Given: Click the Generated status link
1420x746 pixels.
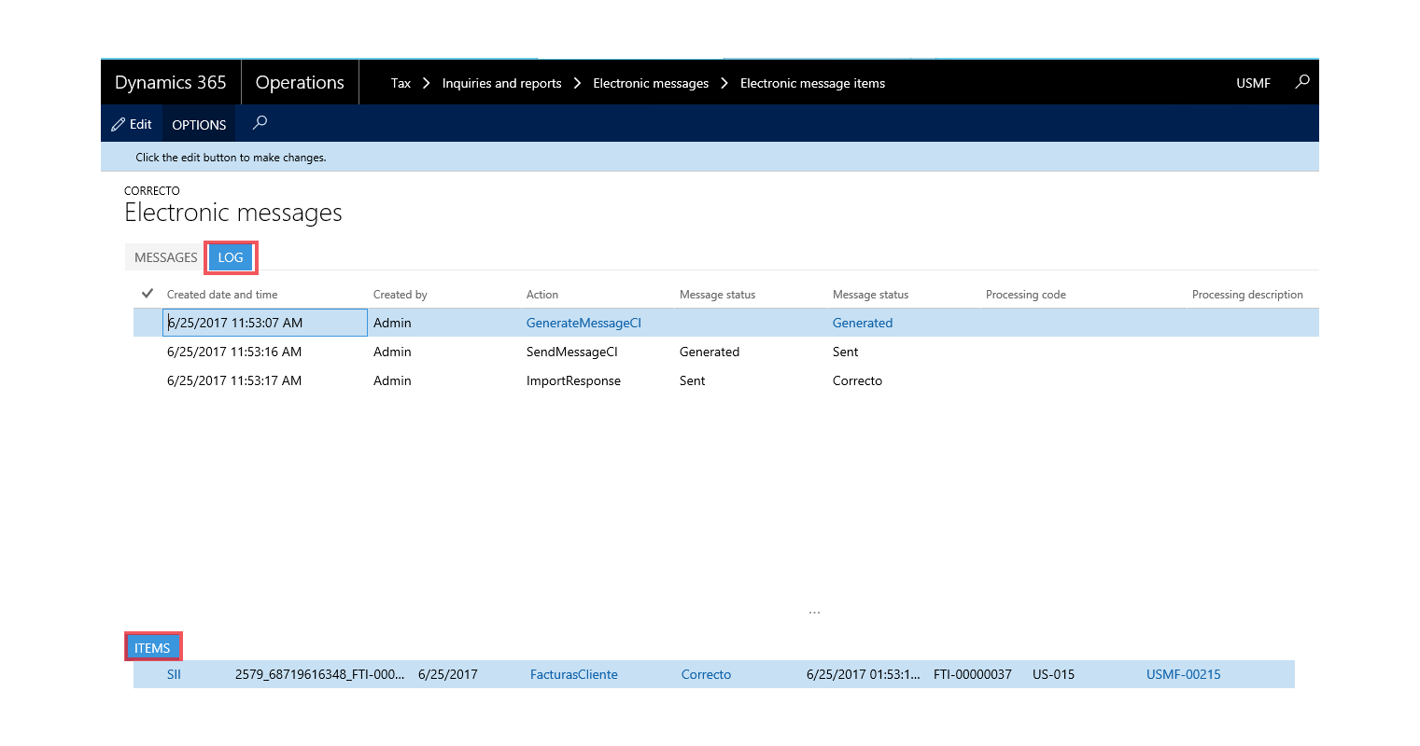Looking at the screenshot, I should (x=863, y=323).
